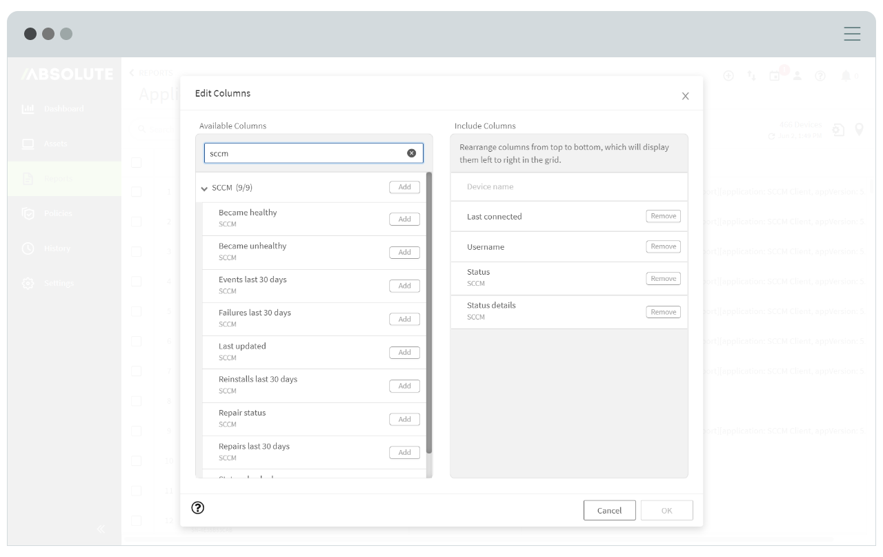Open the Settings gear icon

(x=28, y=283)
